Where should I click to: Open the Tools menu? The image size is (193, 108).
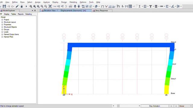(x=91, y=2)
